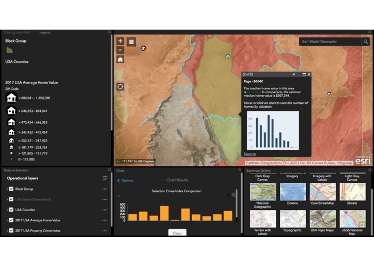Screen dimensions: 374x266
Task: Click in the Esri World Geocoder search field
Action: [x=330, y=42]
